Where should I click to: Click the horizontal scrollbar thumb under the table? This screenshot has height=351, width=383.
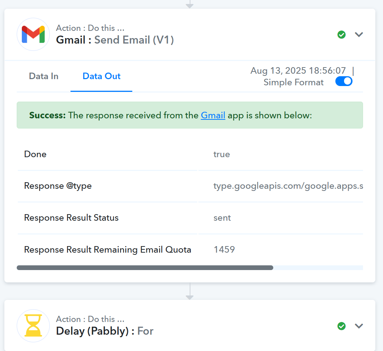(145, 268)
